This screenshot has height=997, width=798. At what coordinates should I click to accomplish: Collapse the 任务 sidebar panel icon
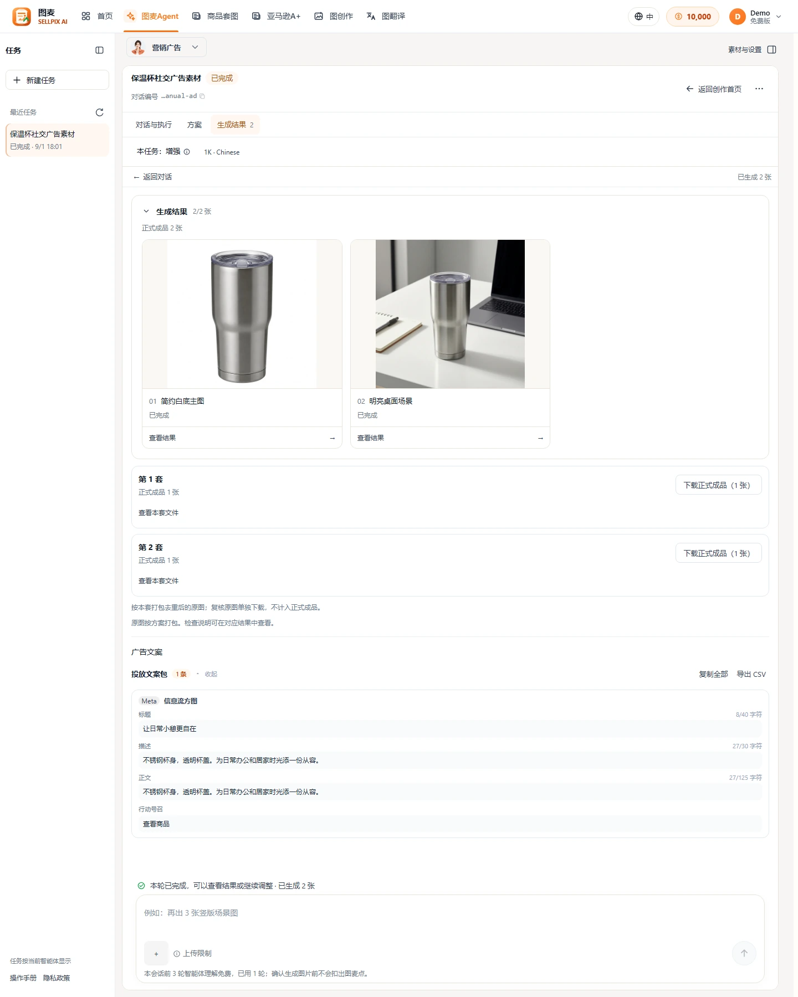coord(100,50)
